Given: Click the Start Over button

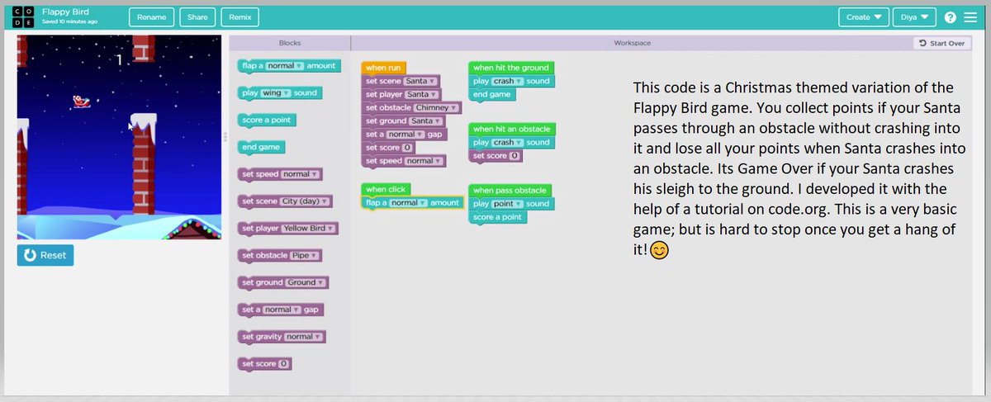Looking at the screenshot, I should pyautogui.click(x=941, y=44).
